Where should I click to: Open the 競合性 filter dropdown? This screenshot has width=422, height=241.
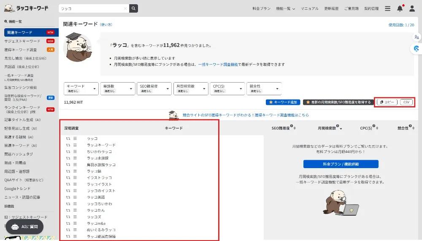pyautogui.click(x=264, y=88)
